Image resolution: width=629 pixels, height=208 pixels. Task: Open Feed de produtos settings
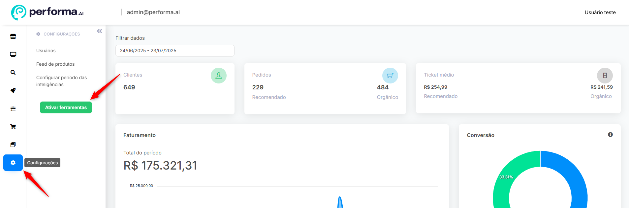pyautogui.click(x=55, y=64)
